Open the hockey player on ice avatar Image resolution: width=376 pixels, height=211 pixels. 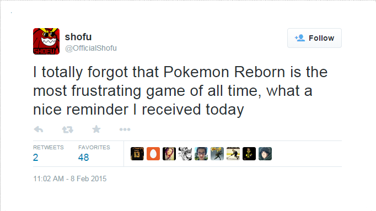[x=233, y=154]
